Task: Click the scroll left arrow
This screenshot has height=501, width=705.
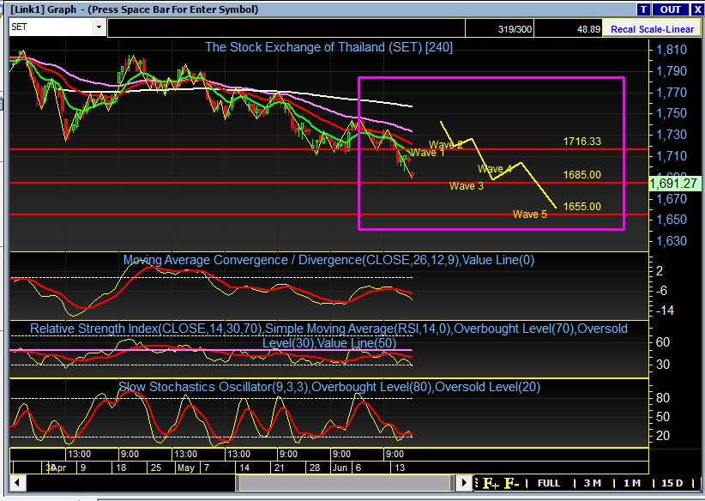Action: pyautogui.click(x=17, y=483)
